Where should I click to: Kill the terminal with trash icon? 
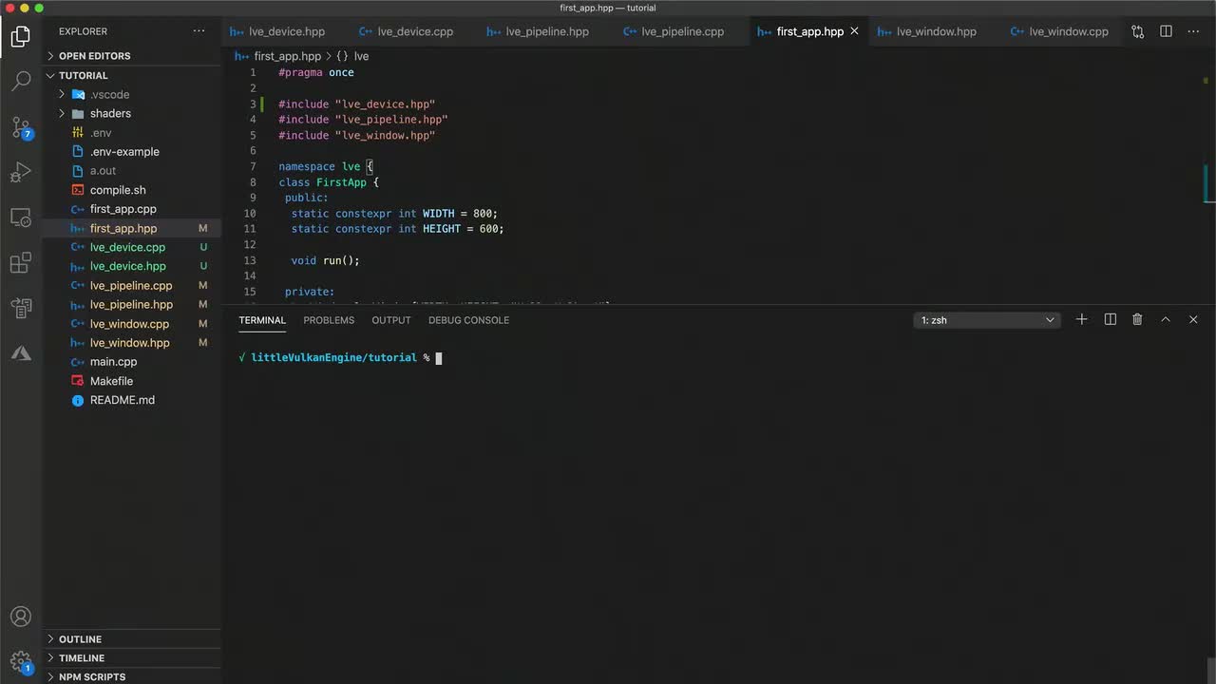tap(1137, 320)
